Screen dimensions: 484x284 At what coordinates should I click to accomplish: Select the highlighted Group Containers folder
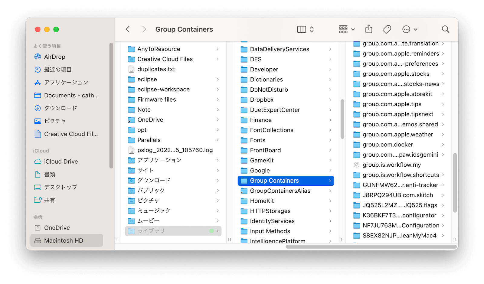click(x=286, y=181)
